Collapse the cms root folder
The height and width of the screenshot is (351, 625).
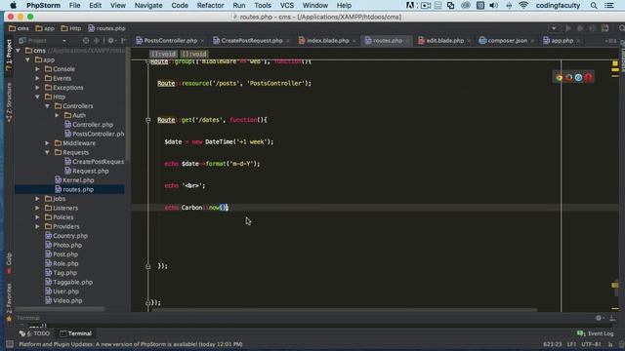pos(18,51)
